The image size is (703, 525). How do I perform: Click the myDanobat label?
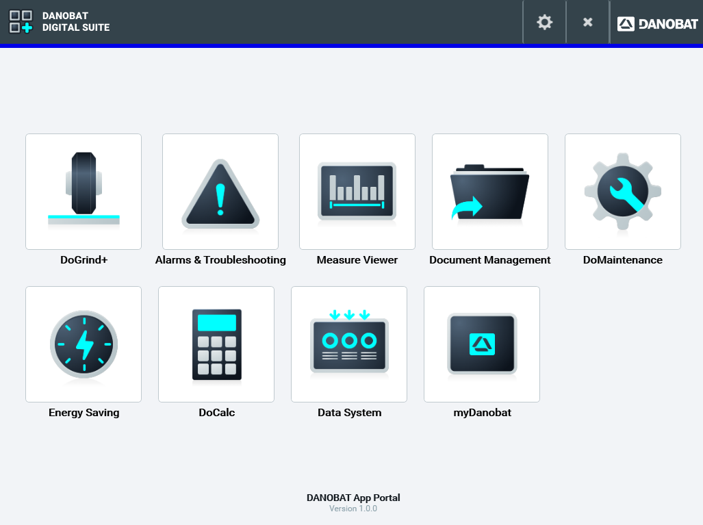point(482,413)
